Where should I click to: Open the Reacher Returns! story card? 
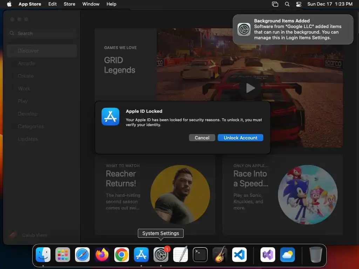tap(155, 195)
